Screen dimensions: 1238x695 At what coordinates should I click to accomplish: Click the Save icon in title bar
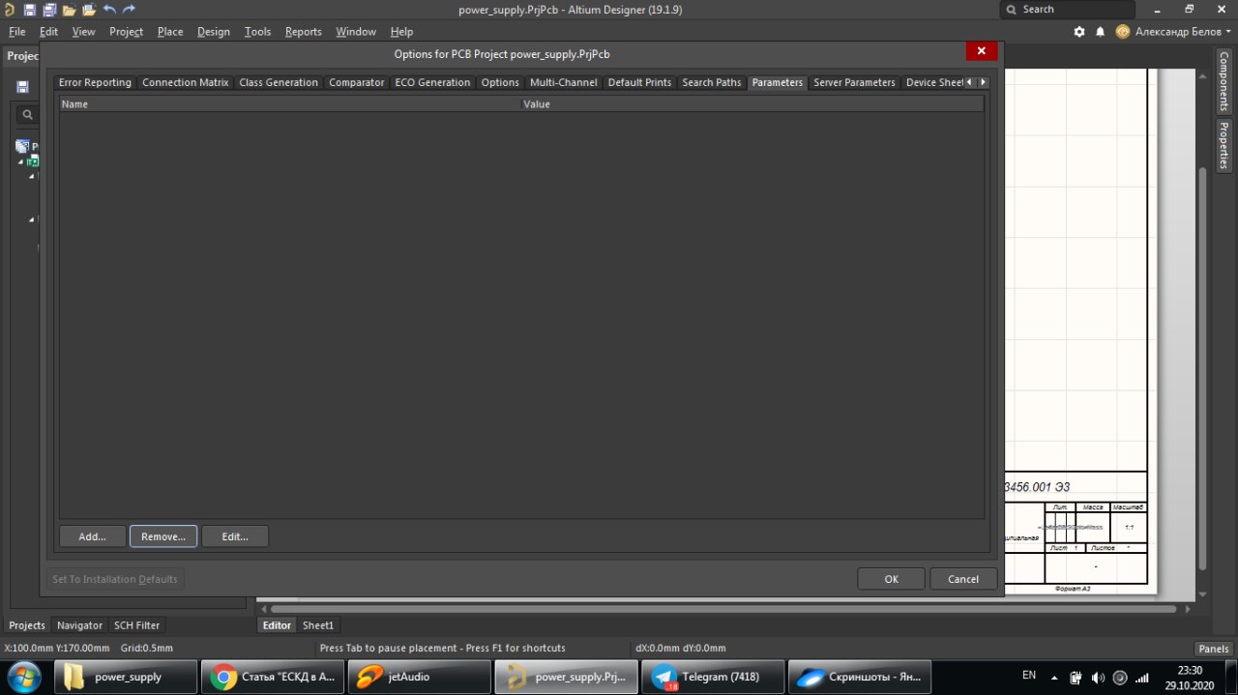[x=29, y=10]
